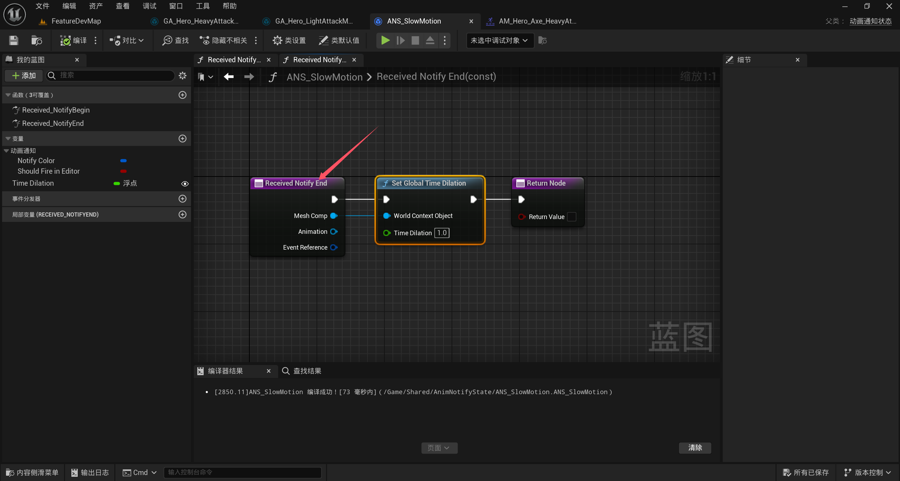Viewport: 900px width, 481px height.
Task: Click the World Context Object input pin
Action: point(387,216)
